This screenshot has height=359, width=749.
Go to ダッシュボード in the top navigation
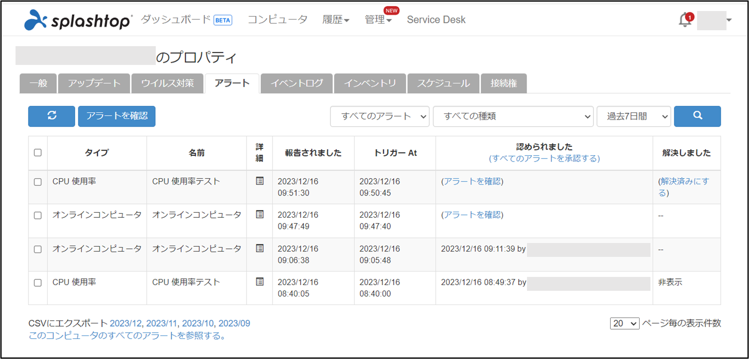(176, 20)
